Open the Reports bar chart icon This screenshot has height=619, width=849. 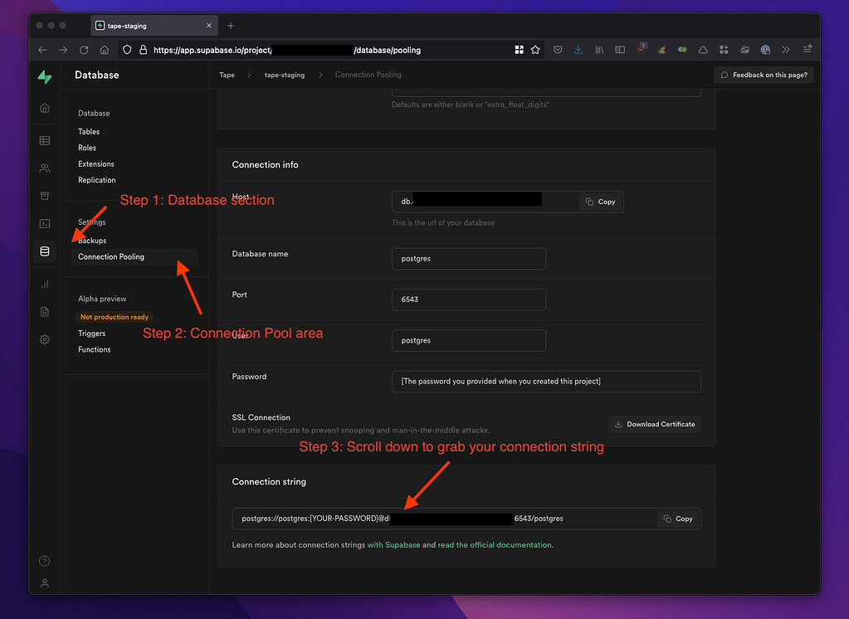coord(45,285)
